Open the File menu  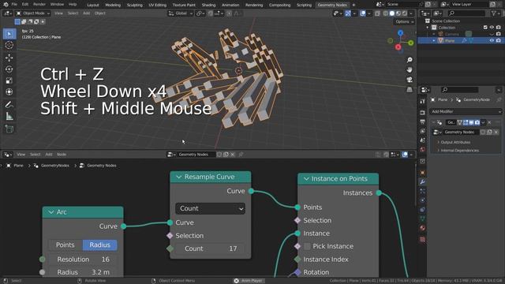(14, 4)
